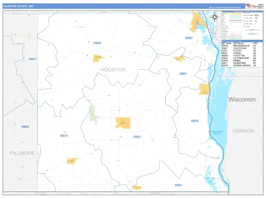266x199 pixels.
Task: Click the orange Spring Grove city area
Action: pos(72,161)
